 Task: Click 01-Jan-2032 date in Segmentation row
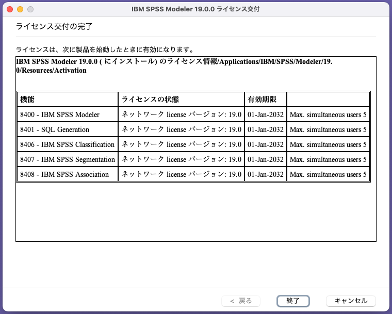(x=266, y=159)
